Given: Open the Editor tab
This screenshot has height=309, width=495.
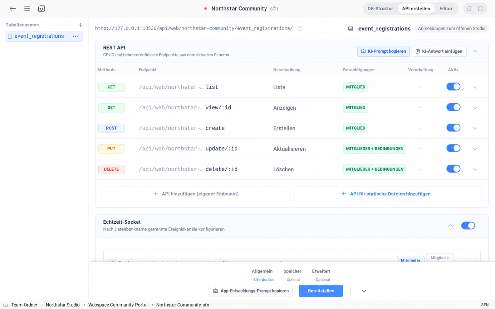Looking at the screenshot, I should [x=446, y=9].
